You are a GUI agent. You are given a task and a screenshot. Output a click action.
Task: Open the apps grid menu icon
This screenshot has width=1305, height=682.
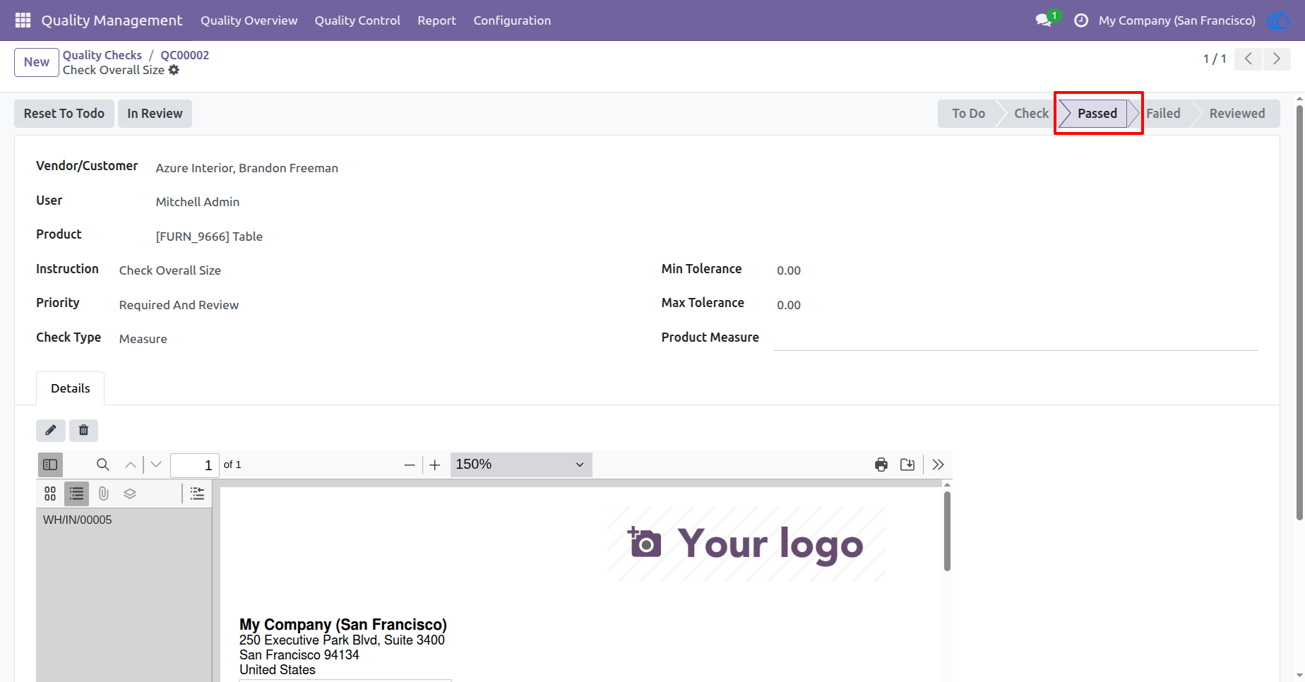[23, 20]
